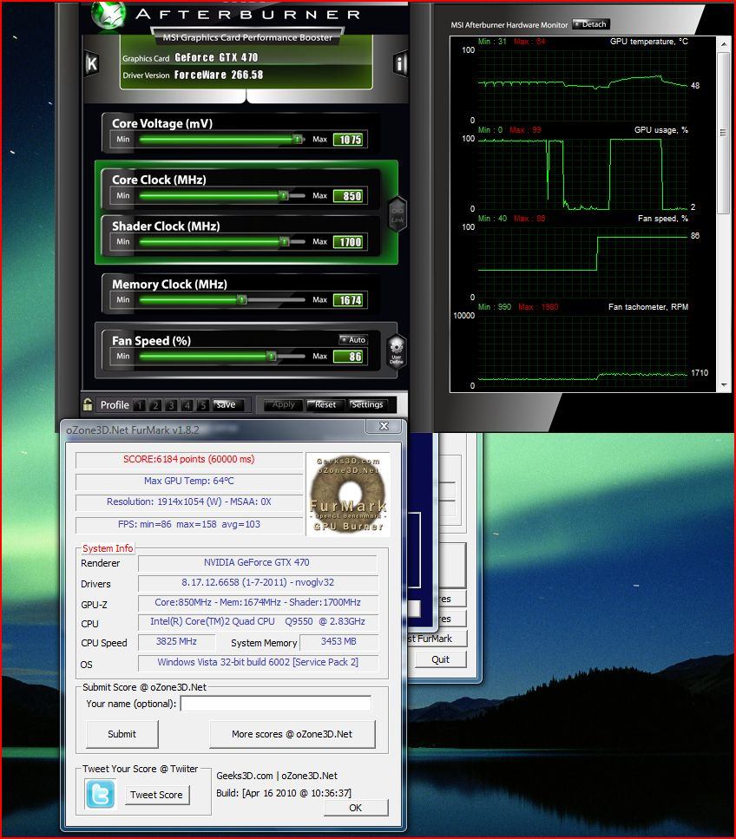736x839 pixels.
Task: Select profile slot 4
Action: [187, 405]
